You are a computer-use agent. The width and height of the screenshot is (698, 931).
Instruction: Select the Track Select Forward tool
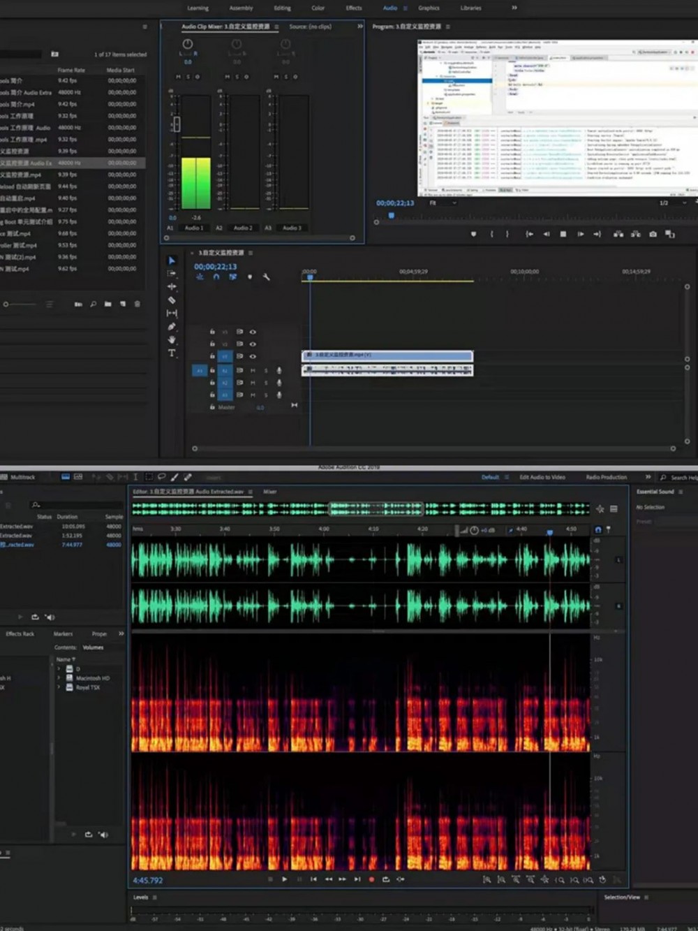(x=172, y=274)
